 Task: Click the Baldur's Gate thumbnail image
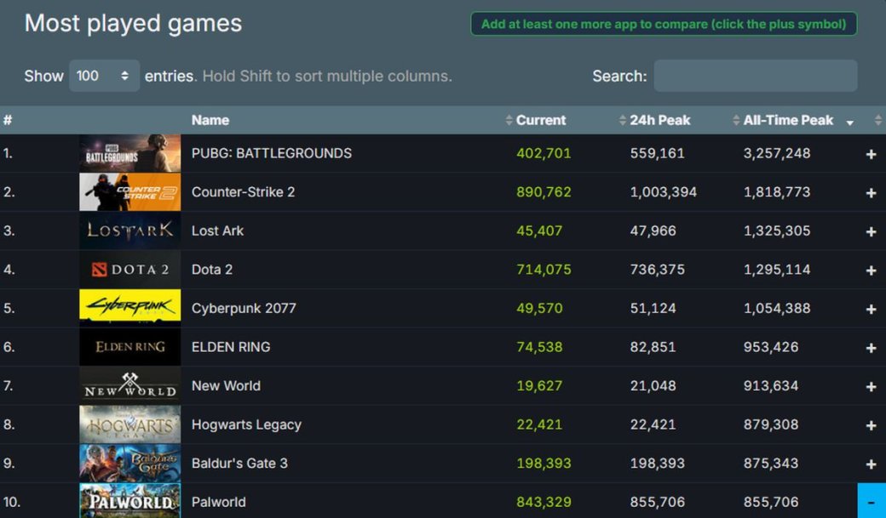[x=130, y=464]
